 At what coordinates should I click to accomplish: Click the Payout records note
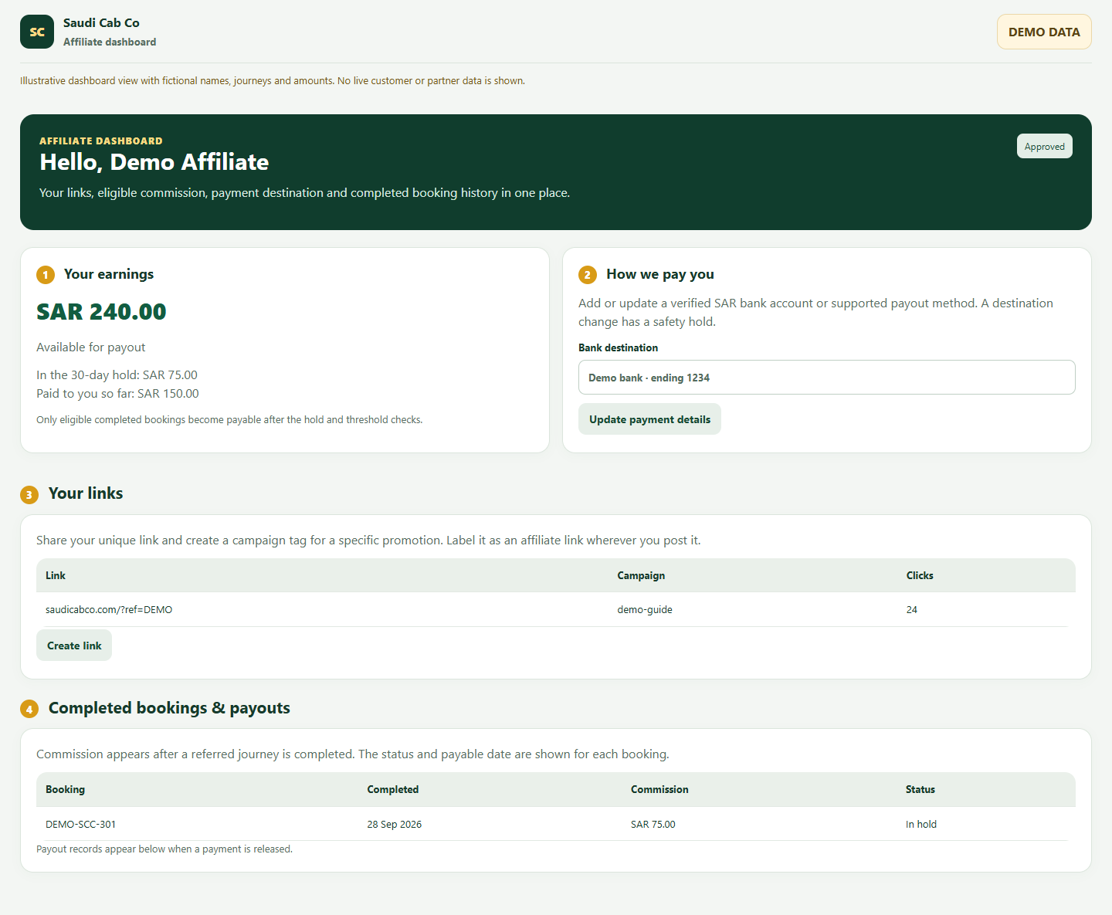click(164, 849)
